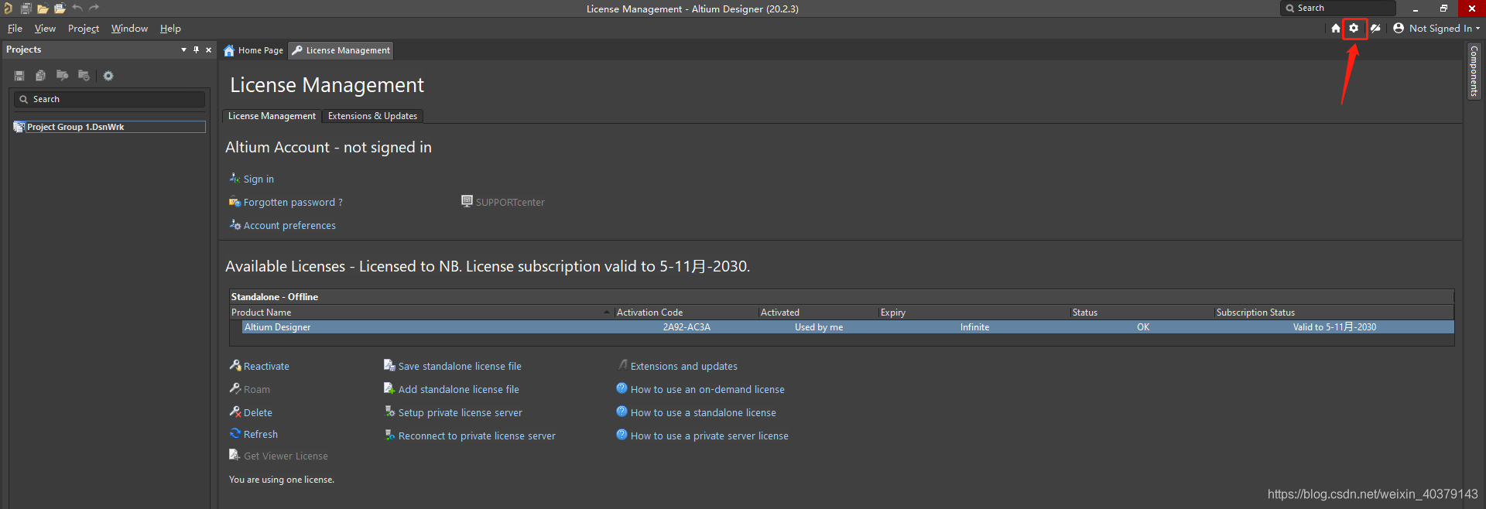The height and width of the screenshot is (509, 1486).
Task: Open the Help menu
Action: (x=170, y=29)
